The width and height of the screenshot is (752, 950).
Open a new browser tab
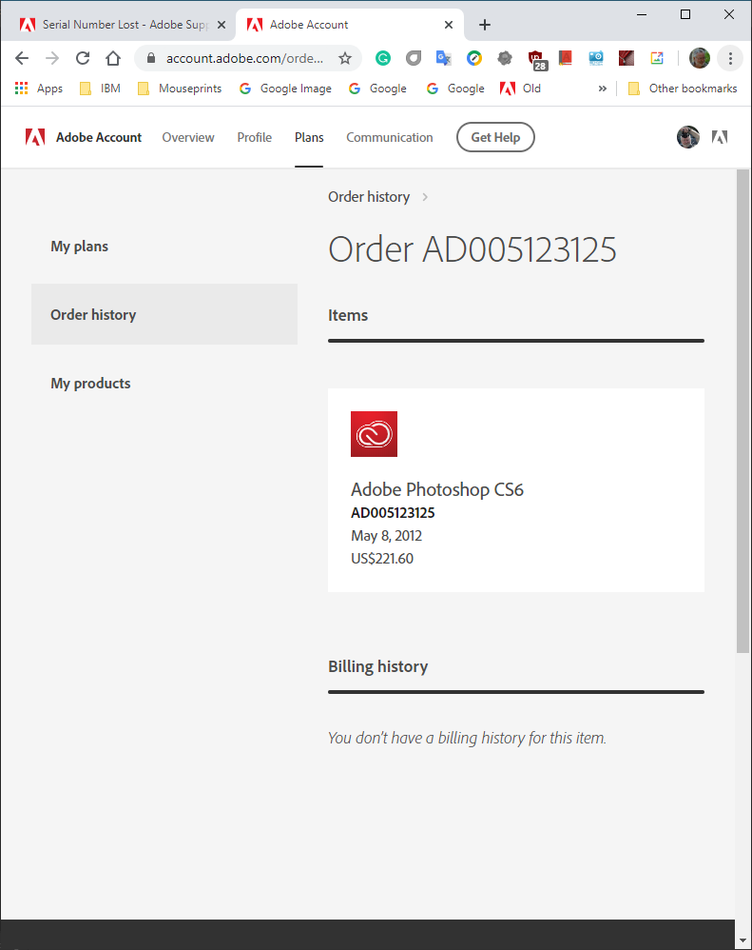[485, 25]
